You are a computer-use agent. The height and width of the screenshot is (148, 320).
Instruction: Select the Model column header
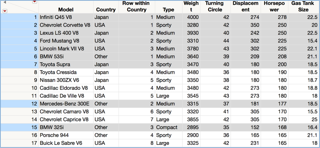pos(66,10)
